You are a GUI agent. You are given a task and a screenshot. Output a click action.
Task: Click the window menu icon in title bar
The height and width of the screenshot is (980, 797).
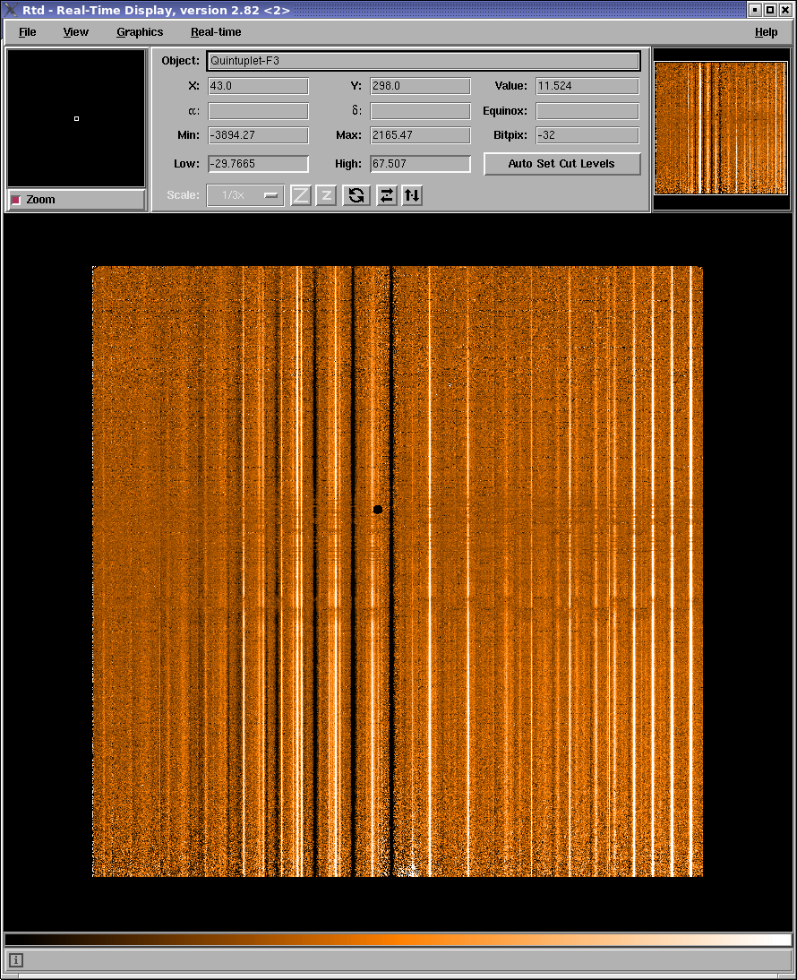(12, 10)
